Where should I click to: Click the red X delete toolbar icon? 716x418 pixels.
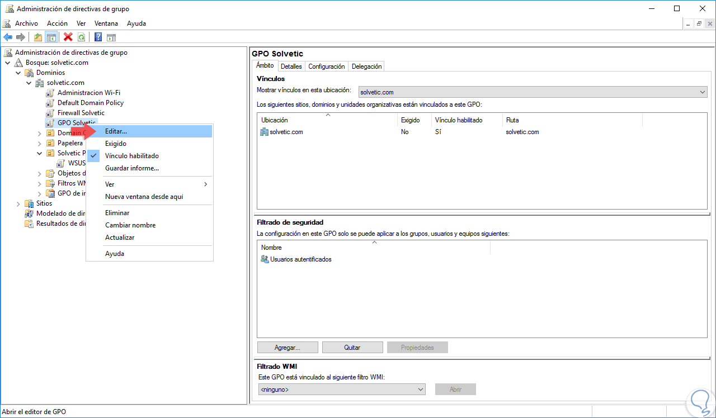pos(68,37)
